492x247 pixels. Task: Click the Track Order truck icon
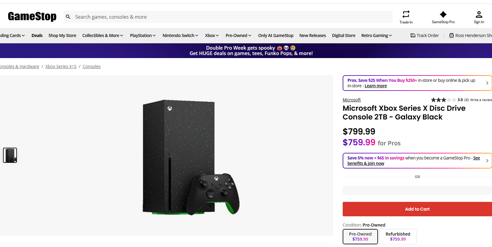413,36
